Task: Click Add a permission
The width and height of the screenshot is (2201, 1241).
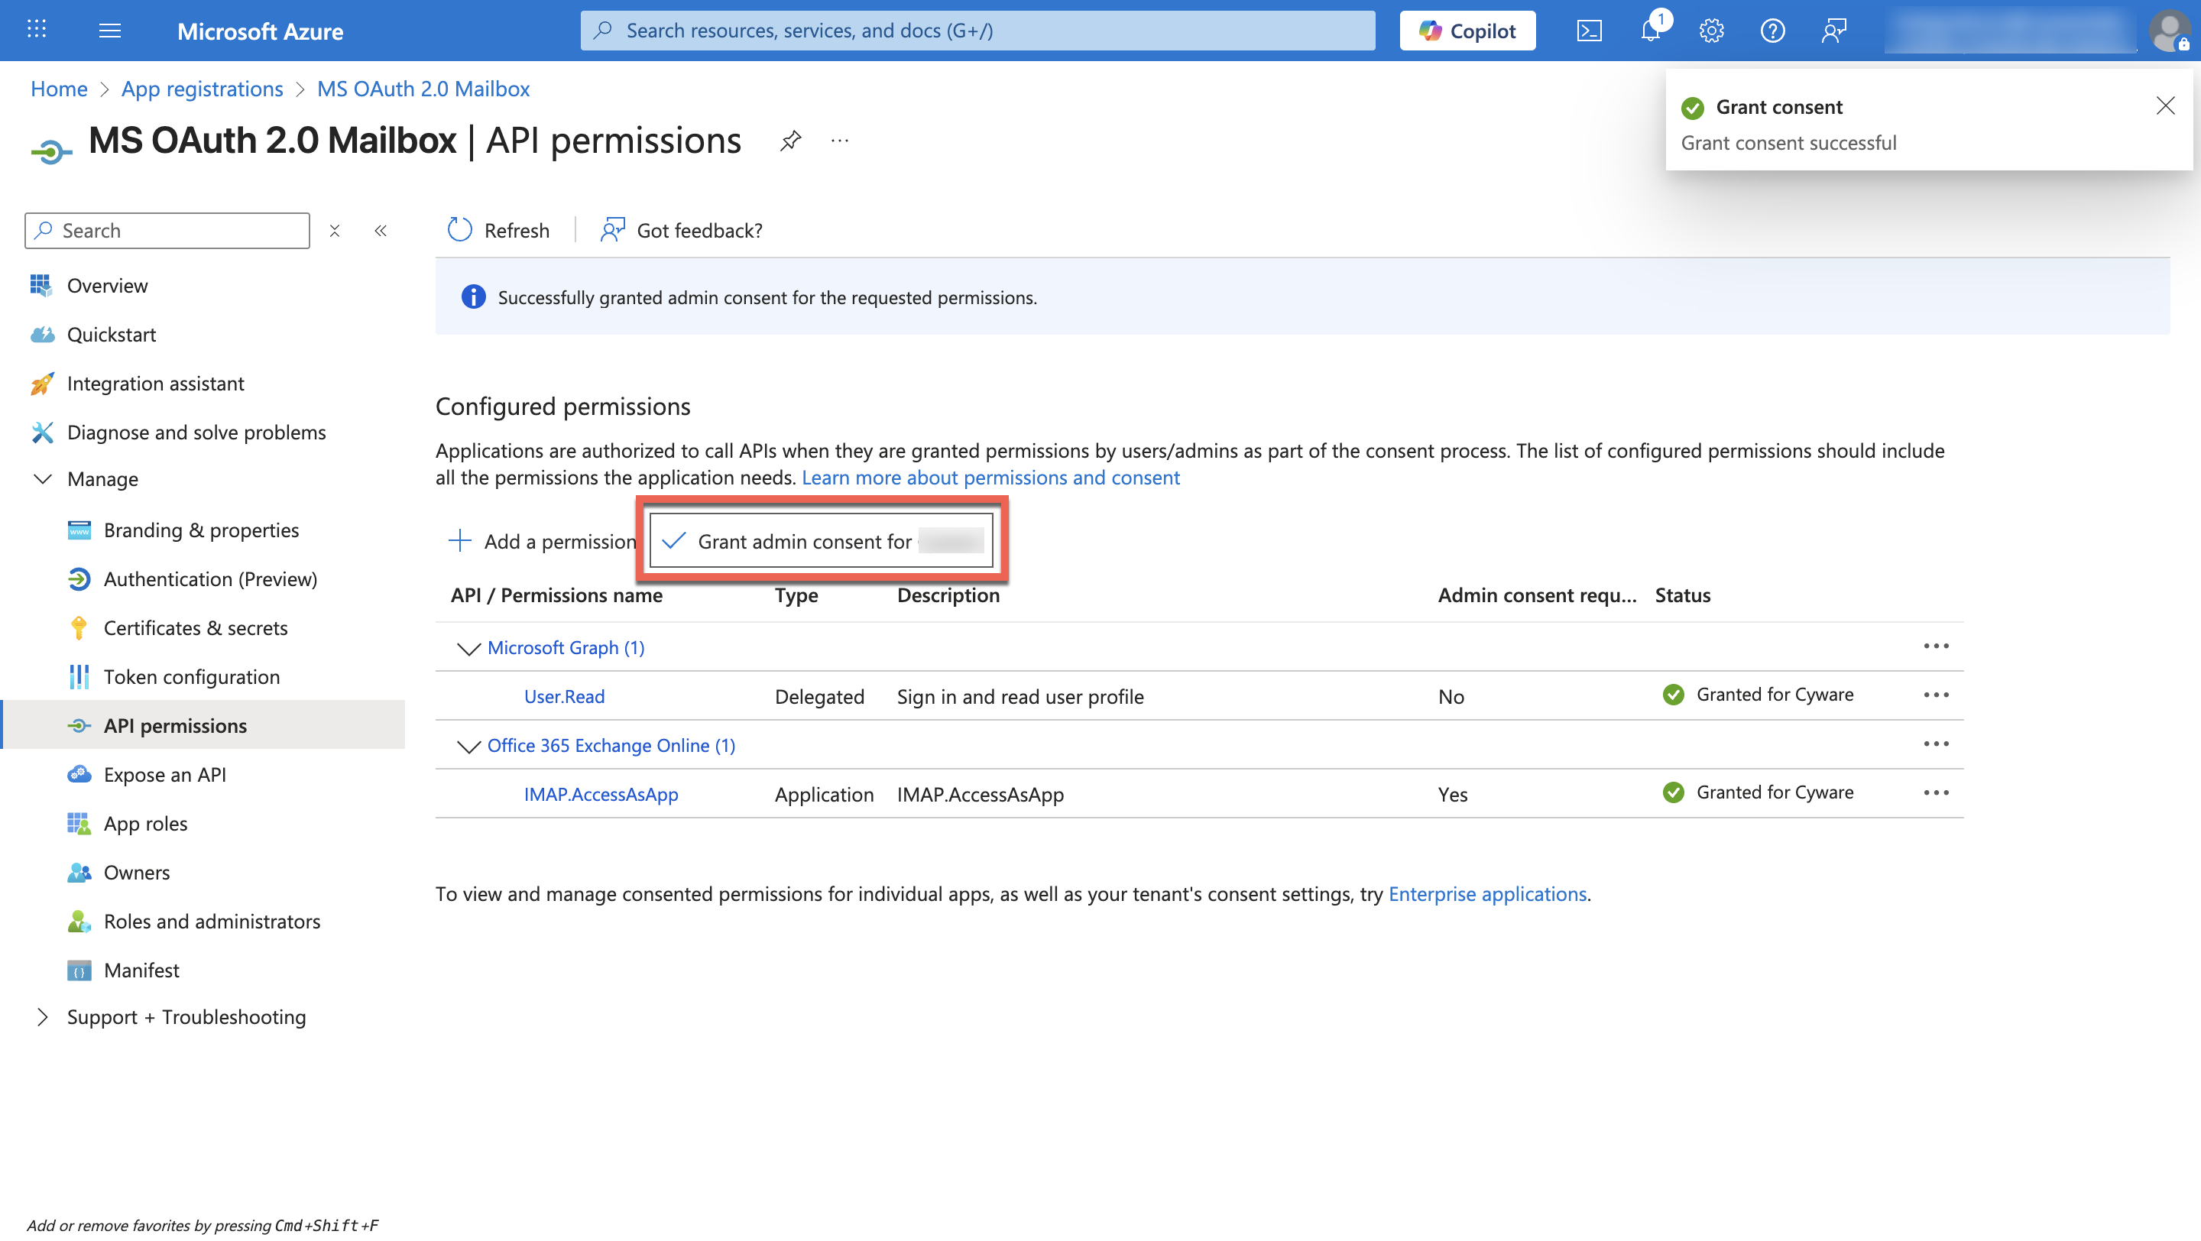Action: 543,540
